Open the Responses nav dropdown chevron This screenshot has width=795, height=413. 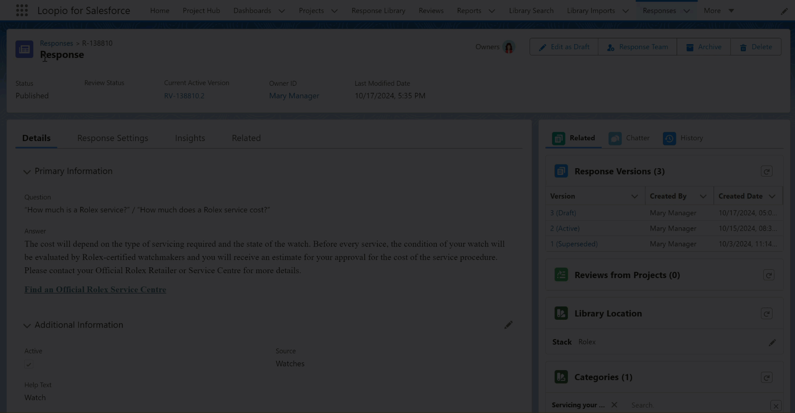point(687,11)
